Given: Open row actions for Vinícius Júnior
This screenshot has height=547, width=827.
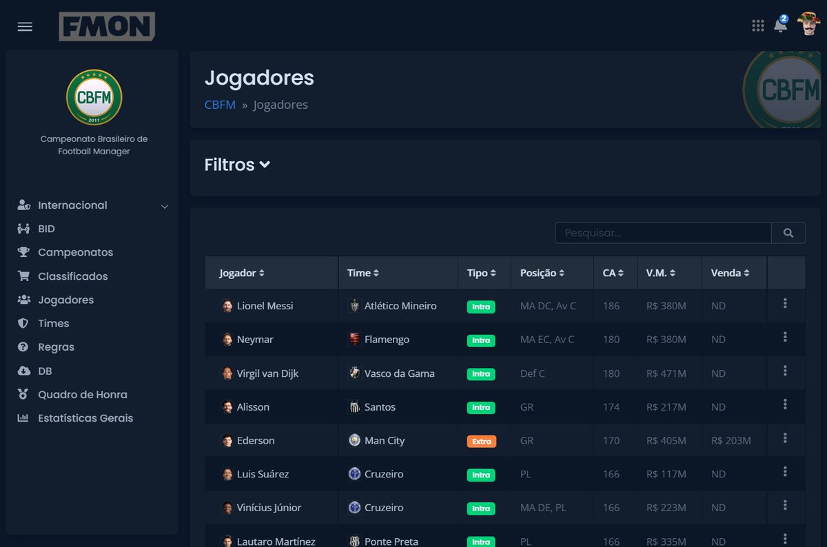Looking at the screenshot, I should click(x=785, y=505).
